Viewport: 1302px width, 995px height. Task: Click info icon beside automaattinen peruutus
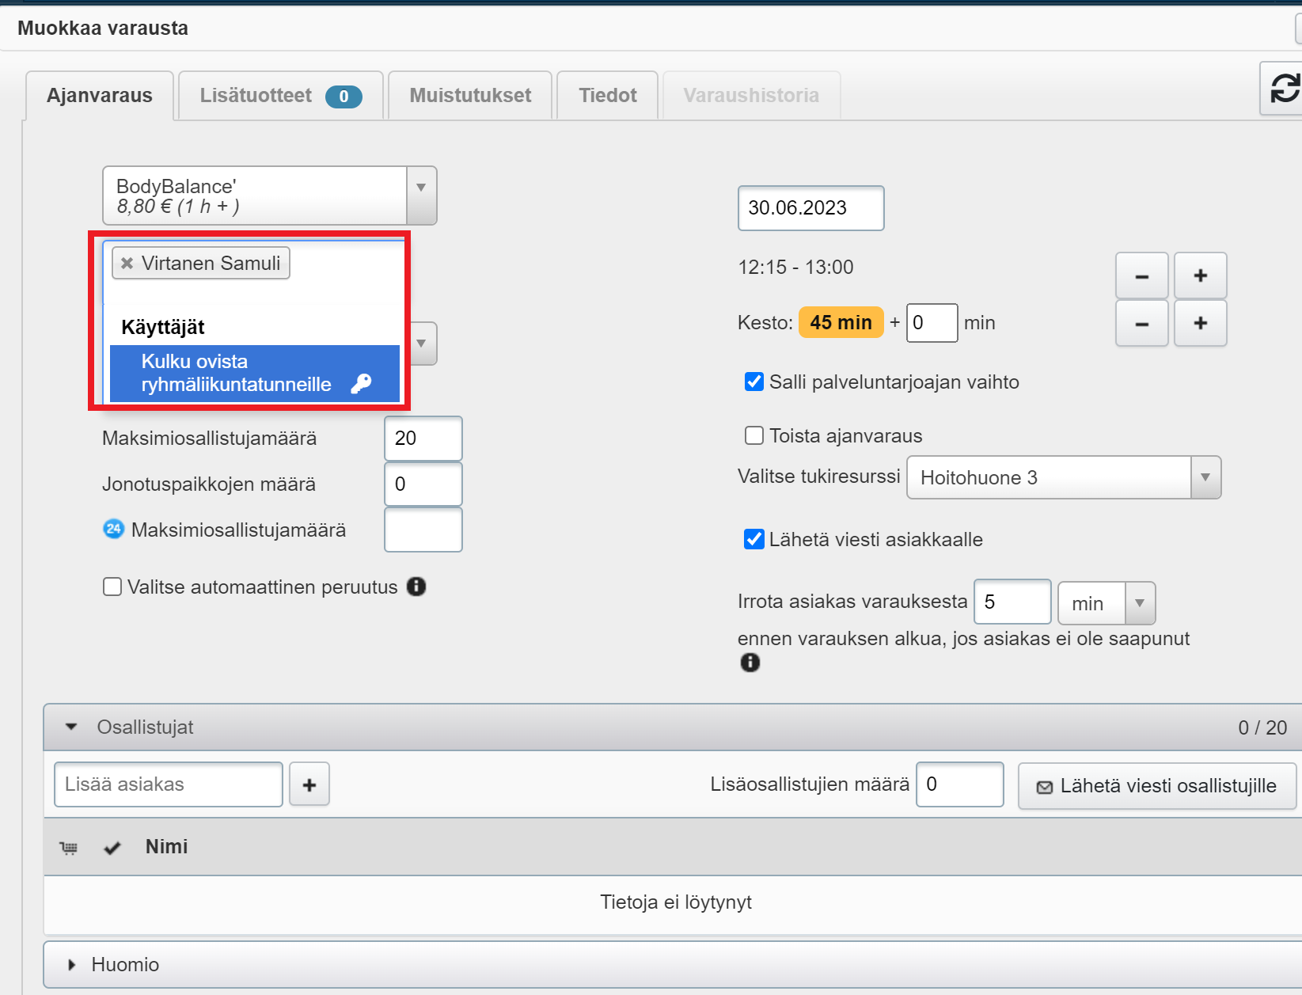coord(416,587)
